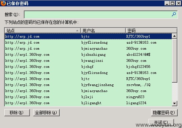Select the row with username bjzhuzhigang
182x128 pixels.
point(88,54)
